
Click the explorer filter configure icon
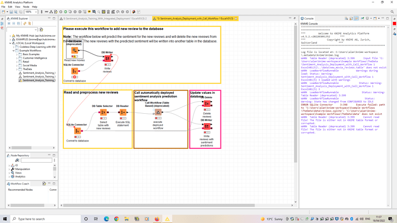pyautogui.click(x=41, y=29)
